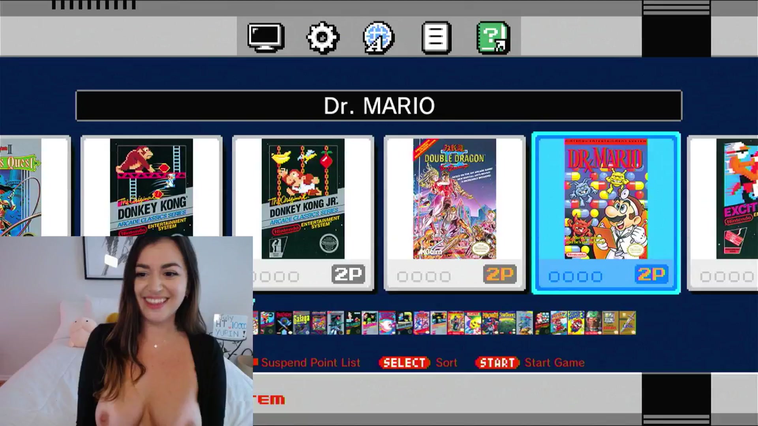Viewport: 758px width, 426px height.
Task: Jump to The Legend of Zelda thumbnail
Action: (x=611, y=323)
